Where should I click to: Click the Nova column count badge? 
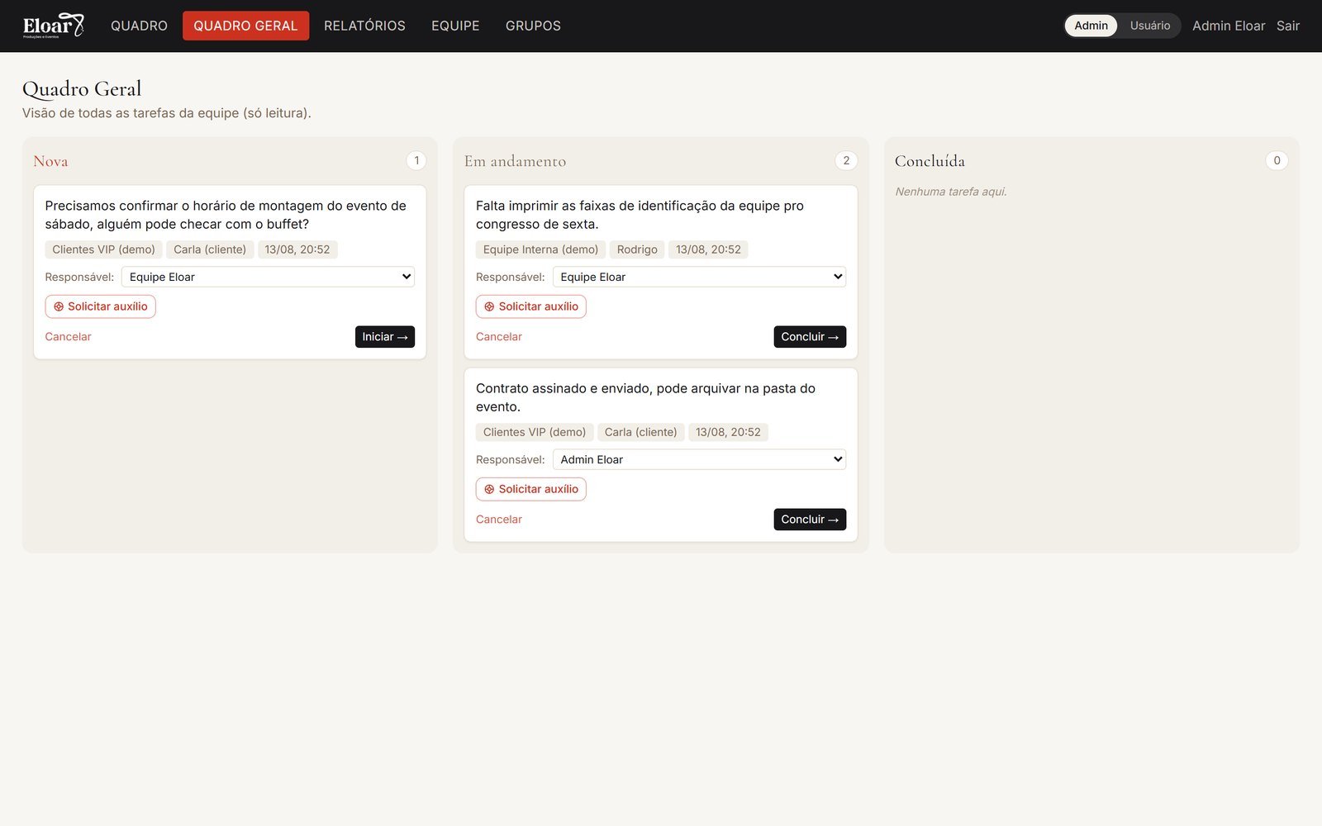click(x=416, y=160)
